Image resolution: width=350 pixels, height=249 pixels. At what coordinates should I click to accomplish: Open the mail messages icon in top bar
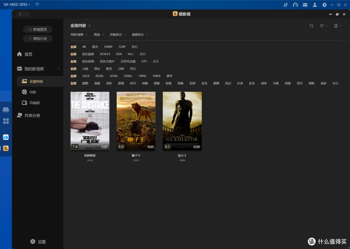coord(305,5)
